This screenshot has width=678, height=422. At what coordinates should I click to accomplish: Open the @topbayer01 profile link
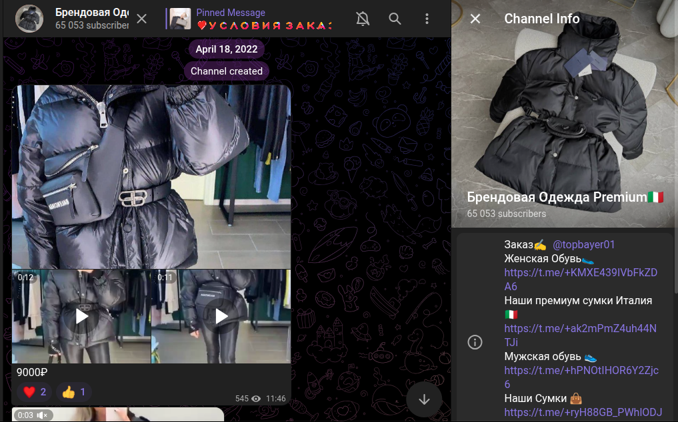click(x=583, y=244)
